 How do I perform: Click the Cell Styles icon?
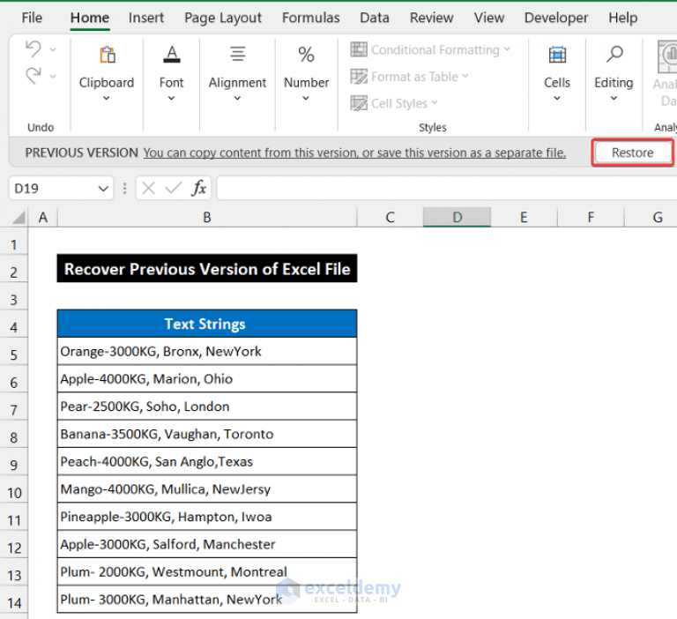(x=359, y=103)
